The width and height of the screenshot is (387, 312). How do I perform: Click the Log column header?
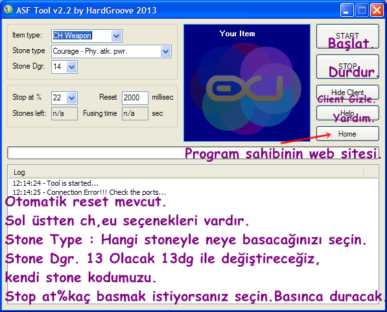(186, 172)
